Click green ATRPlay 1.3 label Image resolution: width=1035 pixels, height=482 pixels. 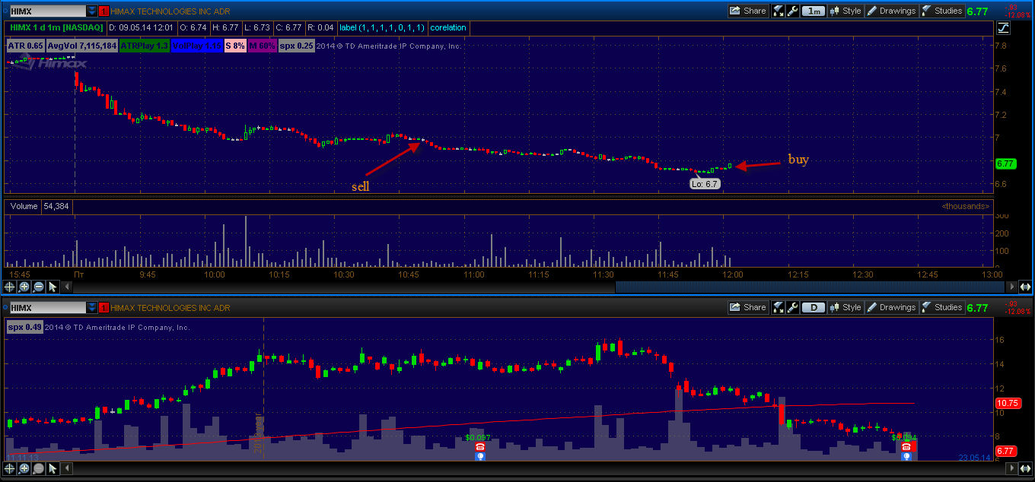145,46
